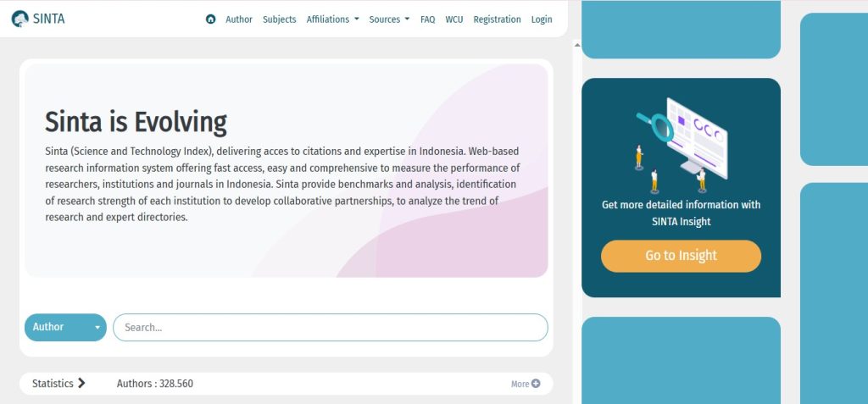The width and height of the screenshot is (868, 404).
Task: Open the FAQ page
Action: pos(427,19)
